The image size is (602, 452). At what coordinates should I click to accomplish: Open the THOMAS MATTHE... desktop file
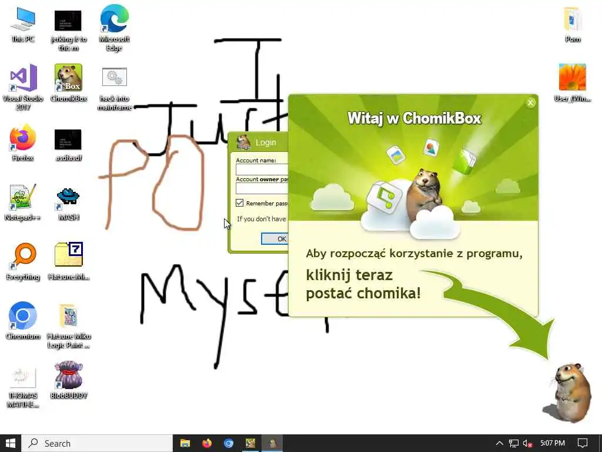tap(23, 387)
